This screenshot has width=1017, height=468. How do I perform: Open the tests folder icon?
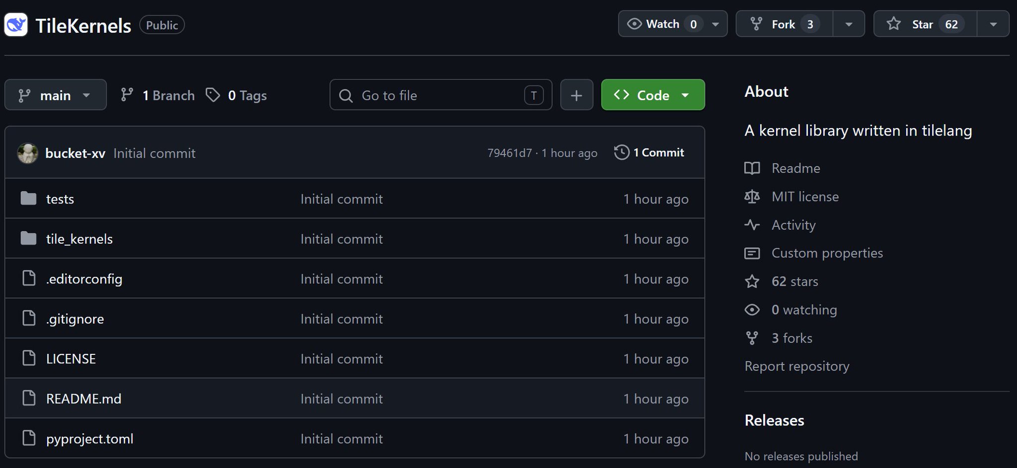(x=28, y=199)
